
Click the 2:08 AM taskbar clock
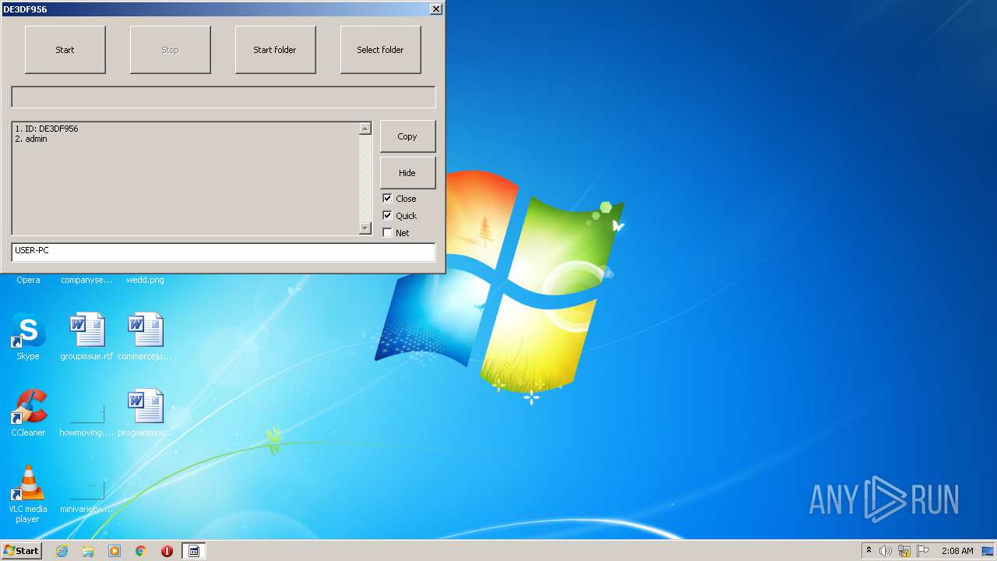pyautogui.click(x=957, y=551)
